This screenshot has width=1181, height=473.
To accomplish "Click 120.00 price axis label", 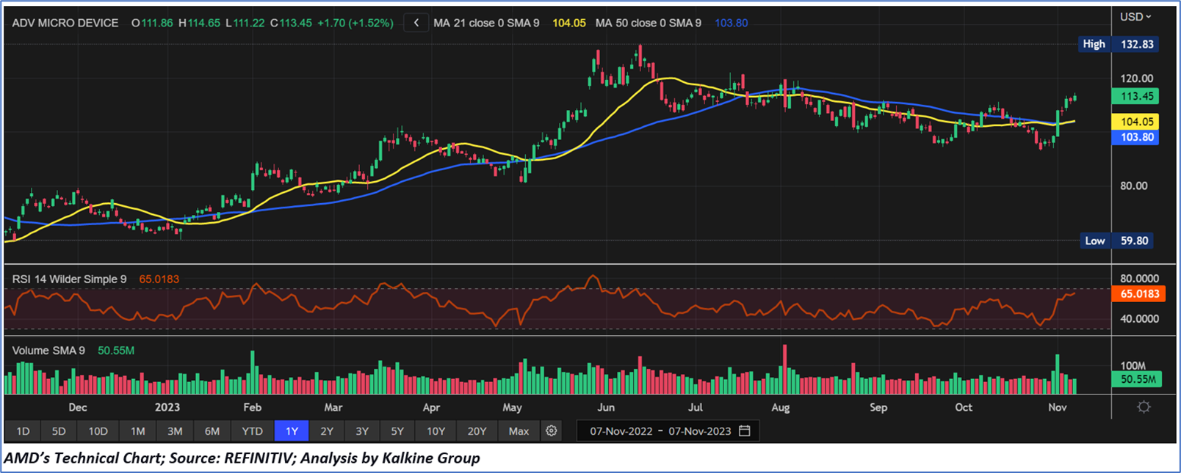I will pyautogui.click(x=1137, y=78).
